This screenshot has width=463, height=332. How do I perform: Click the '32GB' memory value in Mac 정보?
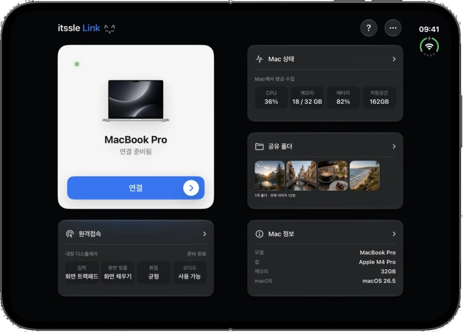click(388, 272)
